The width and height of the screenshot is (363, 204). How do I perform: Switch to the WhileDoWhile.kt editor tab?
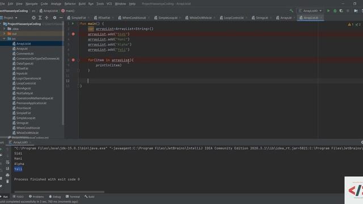click(200, 18)
